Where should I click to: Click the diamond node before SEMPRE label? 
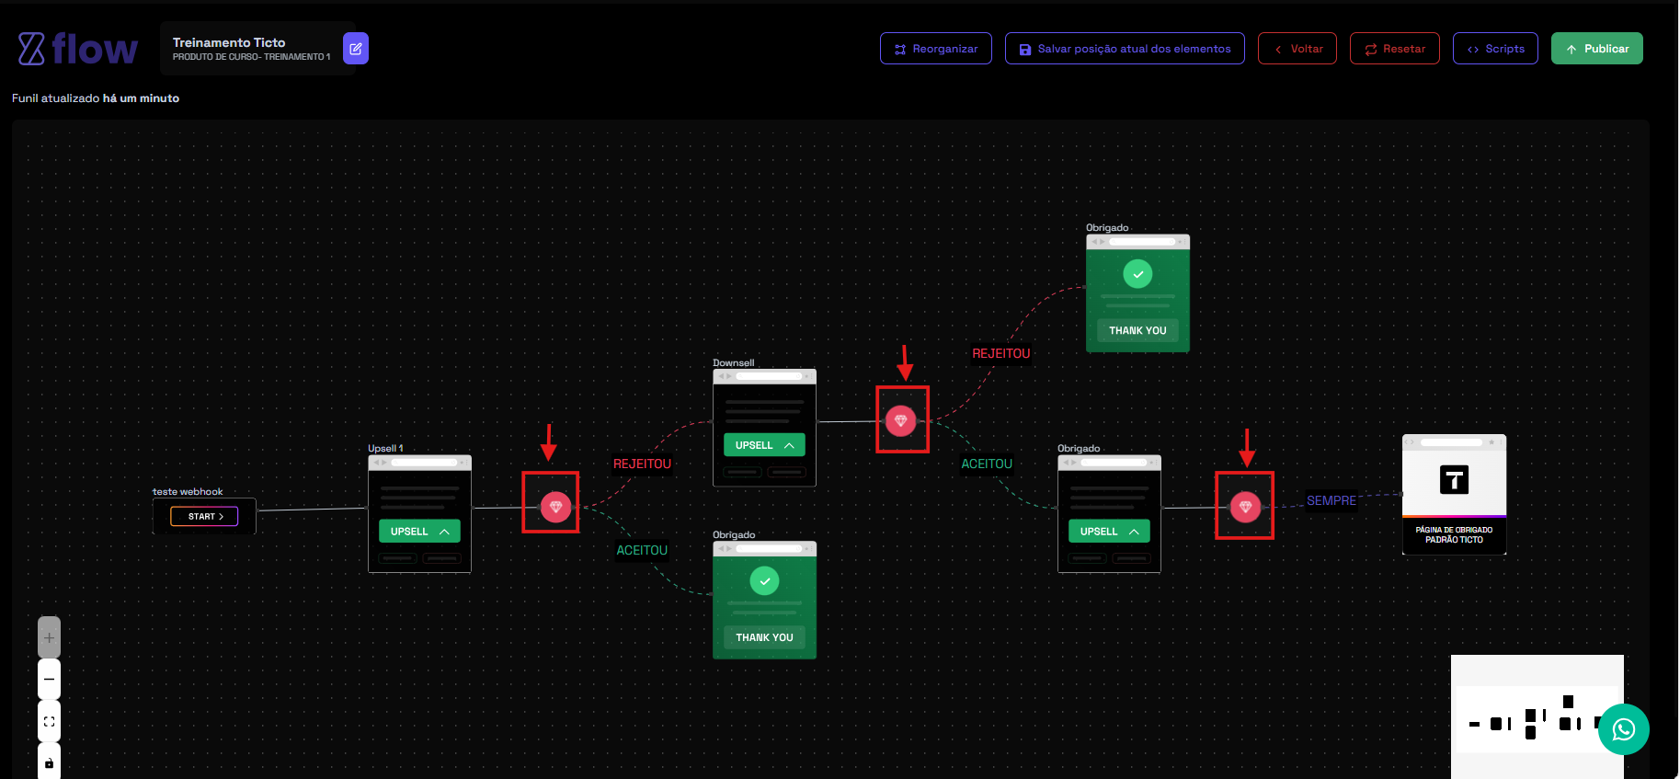(1245, 507)
